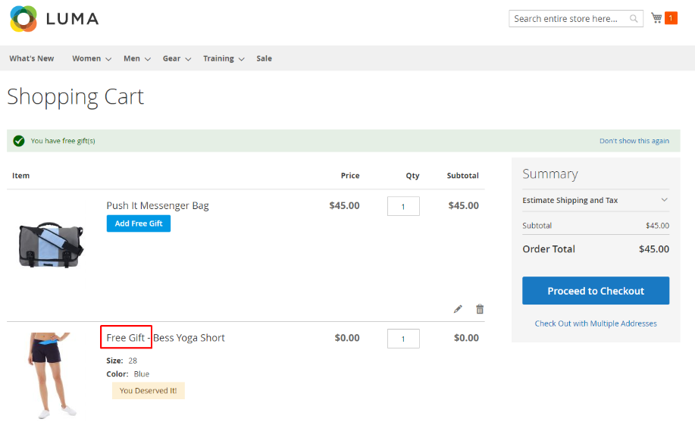This screenshot has height=425, width=695.
Task: Dismiss with Don't show this again link
Action: click(x=634, y=141)
